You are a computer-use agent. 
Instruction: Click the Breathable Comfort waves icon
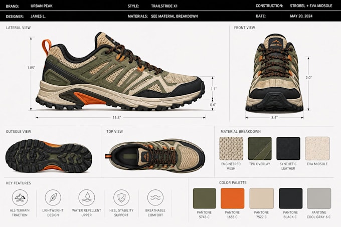click(155, 197)
